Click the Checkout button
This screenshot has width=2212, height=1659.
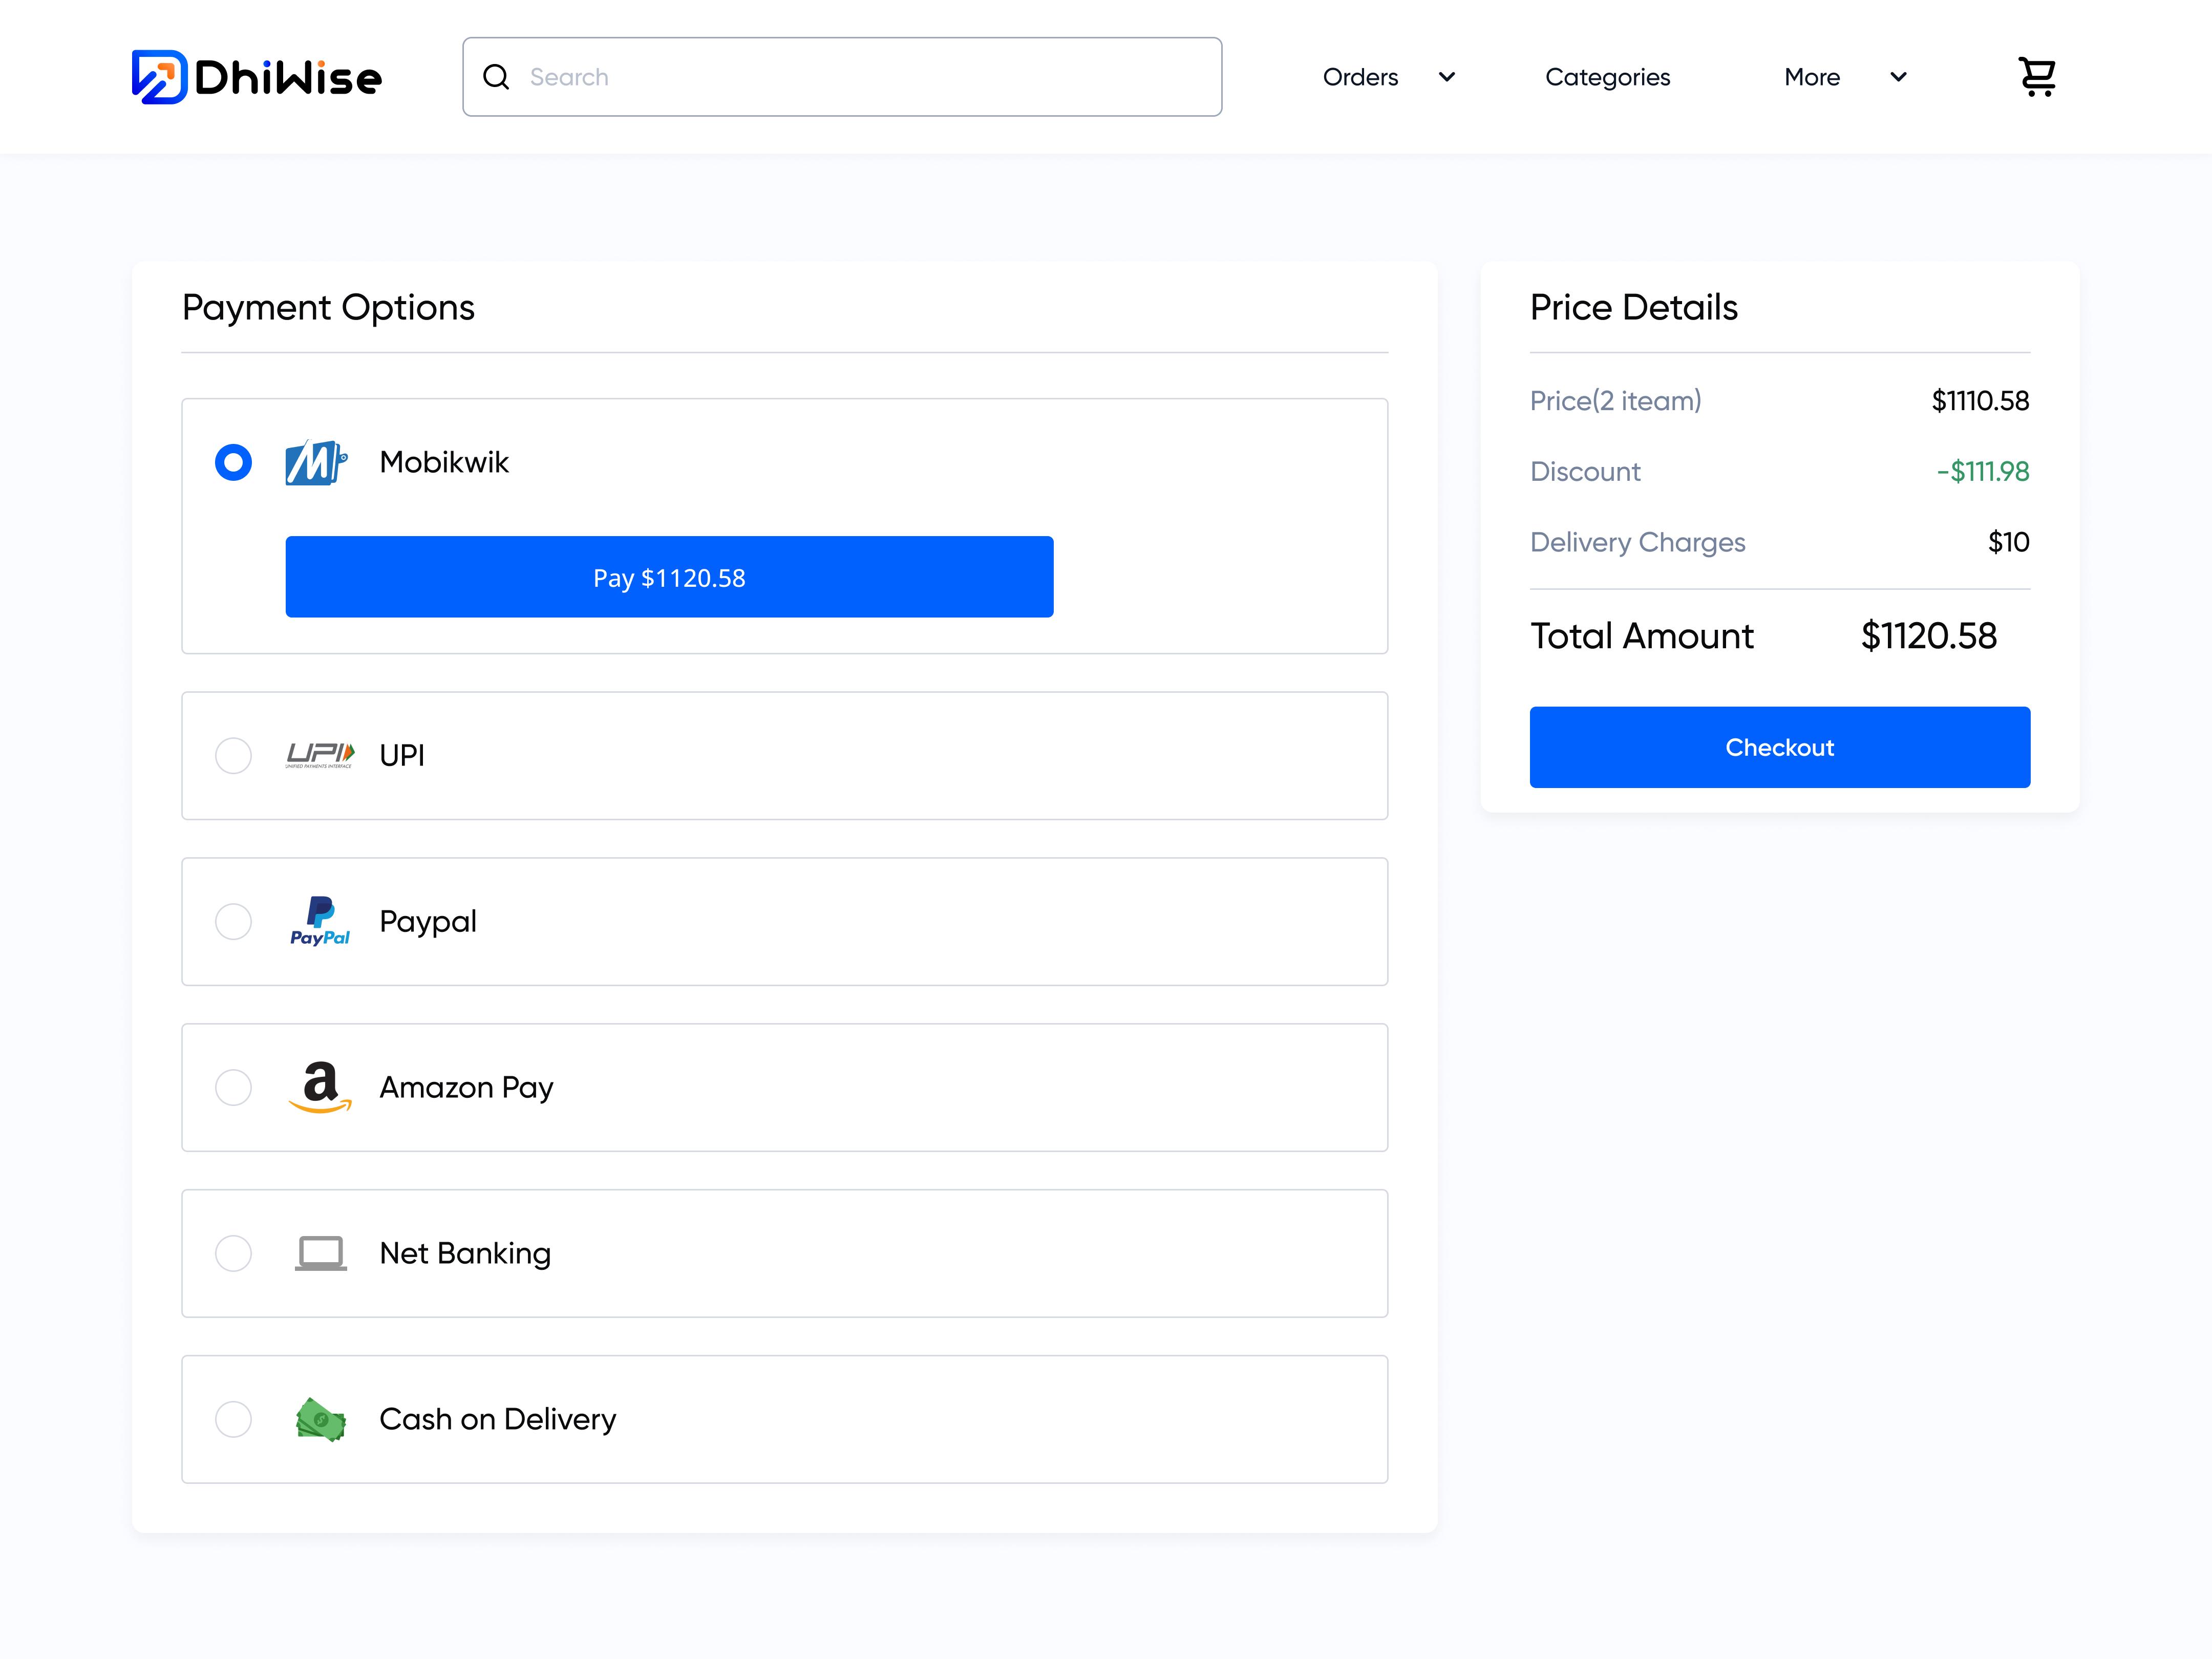pyautogui.click(x=1779, y=747)
